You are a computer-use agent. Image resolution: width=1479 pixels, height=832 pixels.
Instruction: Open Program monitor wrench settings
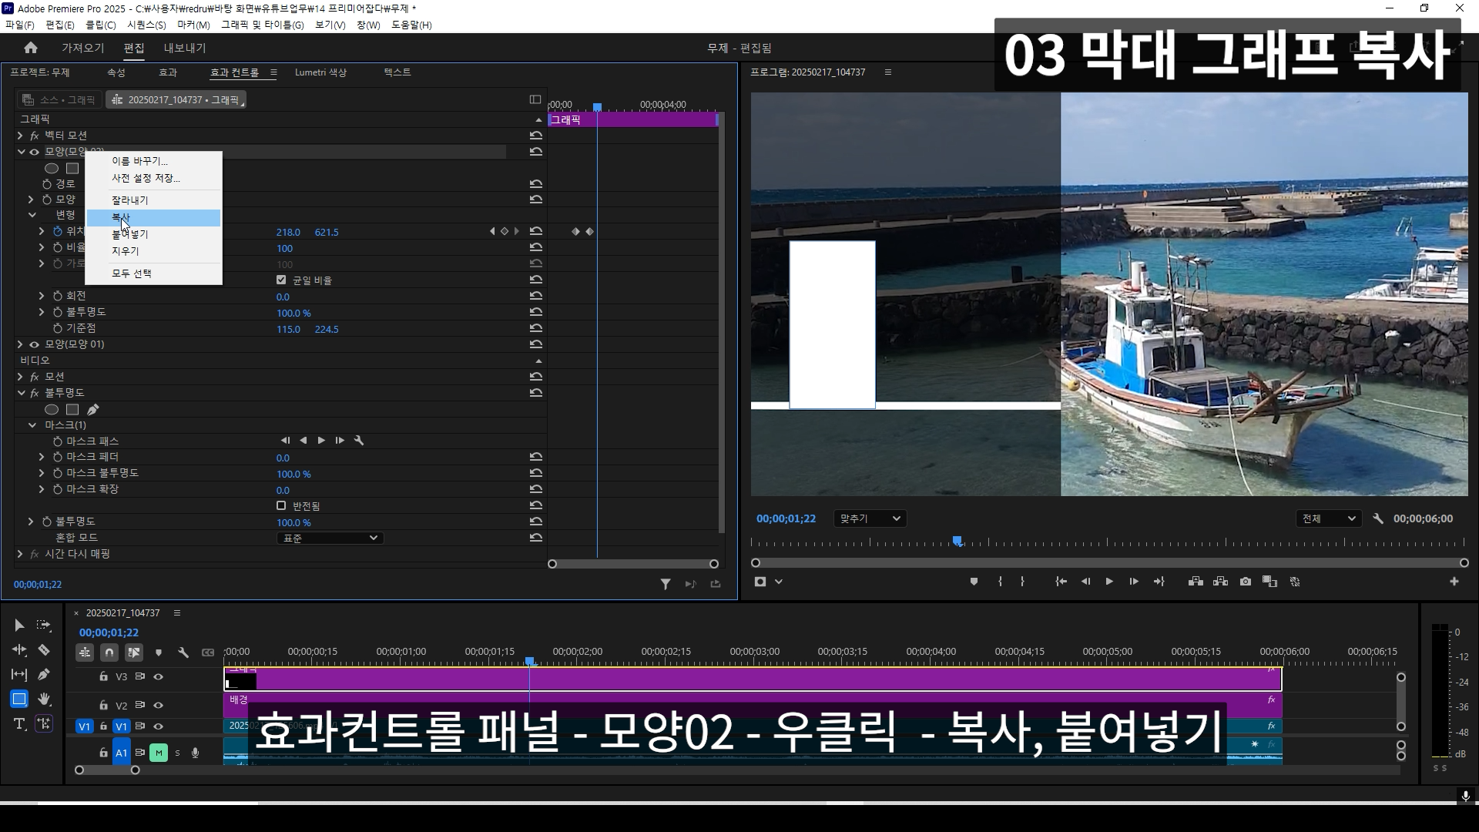tap(1378, 518)
